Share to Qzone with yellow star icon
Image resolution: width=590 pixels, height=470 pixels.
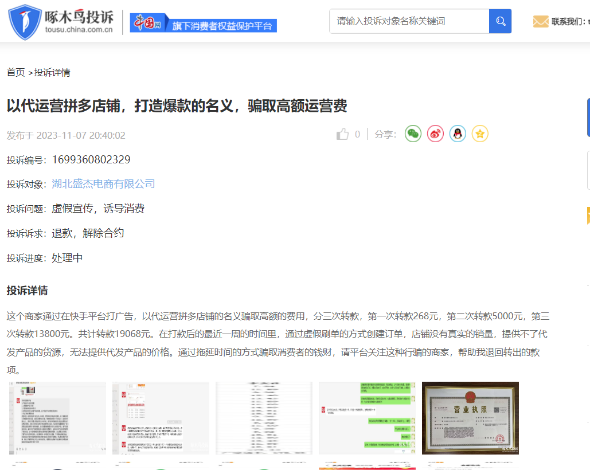click(x=480, y=134)
